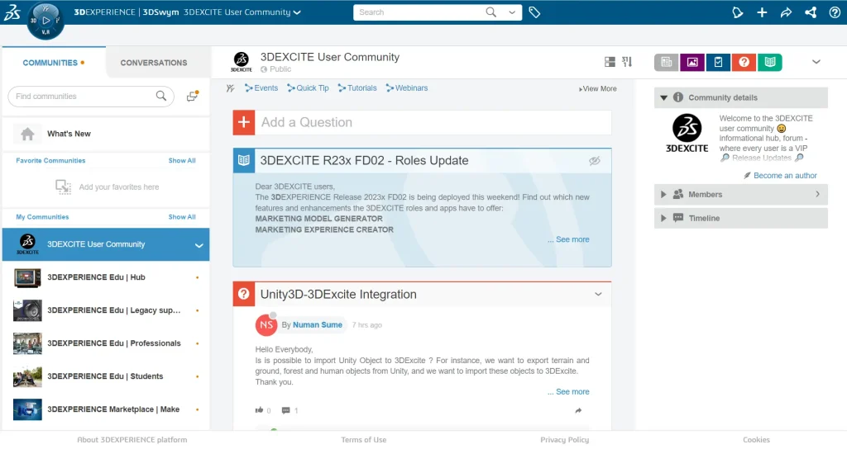This screenshot has width=847, height=449.
Task: Select the purple Media content type icon
Action: (x=692, y=63)
